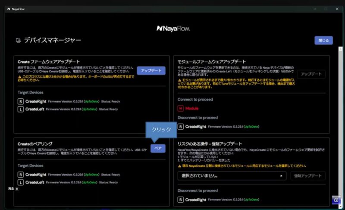Click the blue 'a' icon at bottom right

click(337, 200)
